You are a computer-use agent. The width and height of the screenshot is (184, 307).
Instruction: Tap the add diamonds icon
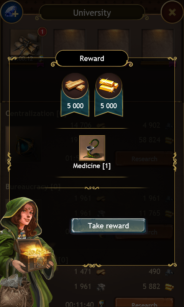click(x=11, y=12)
